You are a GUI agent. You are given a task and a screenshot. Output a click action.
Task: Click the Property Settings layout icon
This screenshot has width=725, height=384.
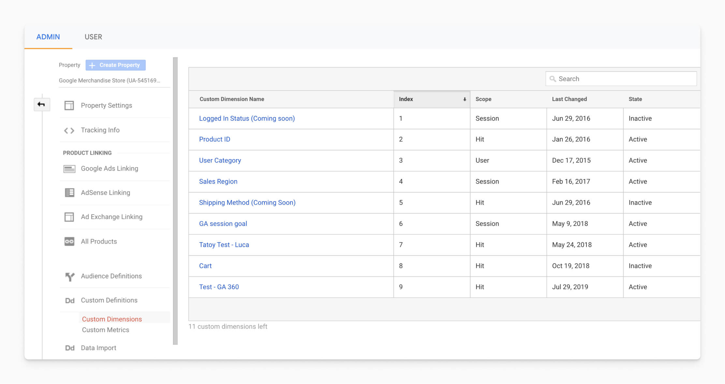pos(69,106)
